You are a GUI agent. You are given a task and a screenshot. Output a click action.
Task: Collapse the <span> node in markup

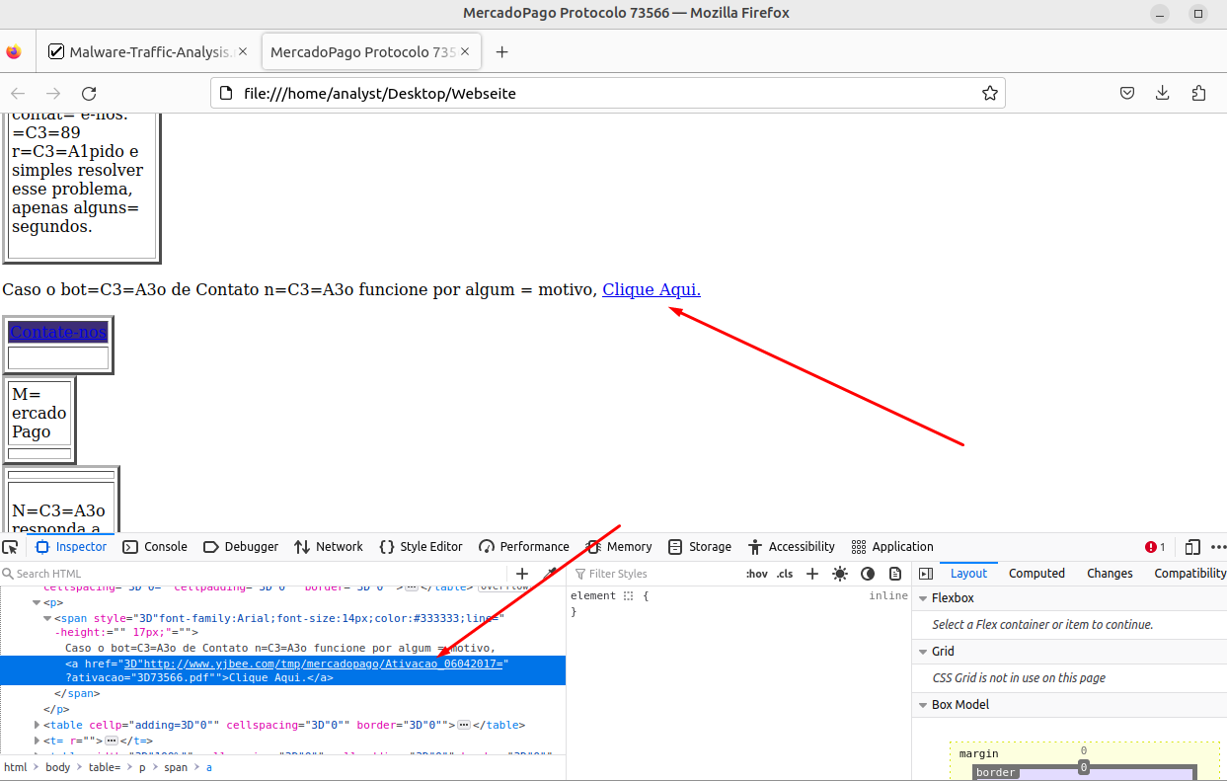pos(47,618)
